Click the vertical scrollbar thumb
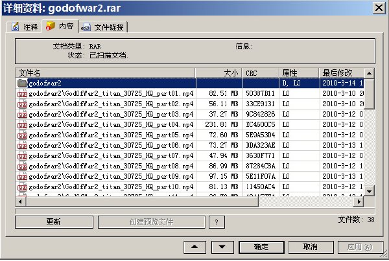Screen dimensions: 389x261 [x=369, y=94]
